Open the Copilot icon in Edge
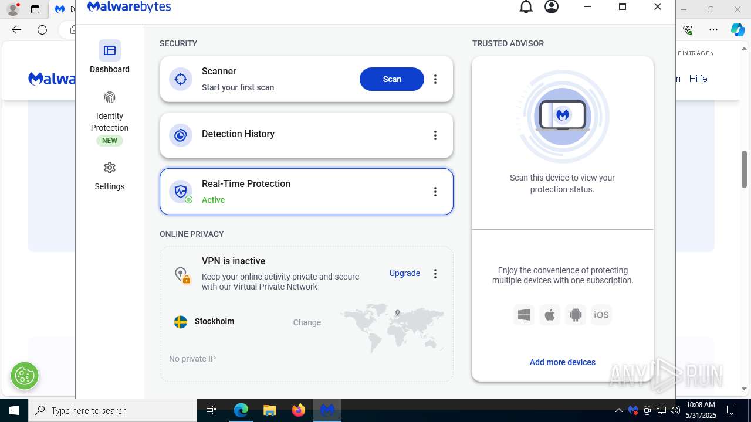Viewport: 751px width, 422px height. (x=738, y=30)
